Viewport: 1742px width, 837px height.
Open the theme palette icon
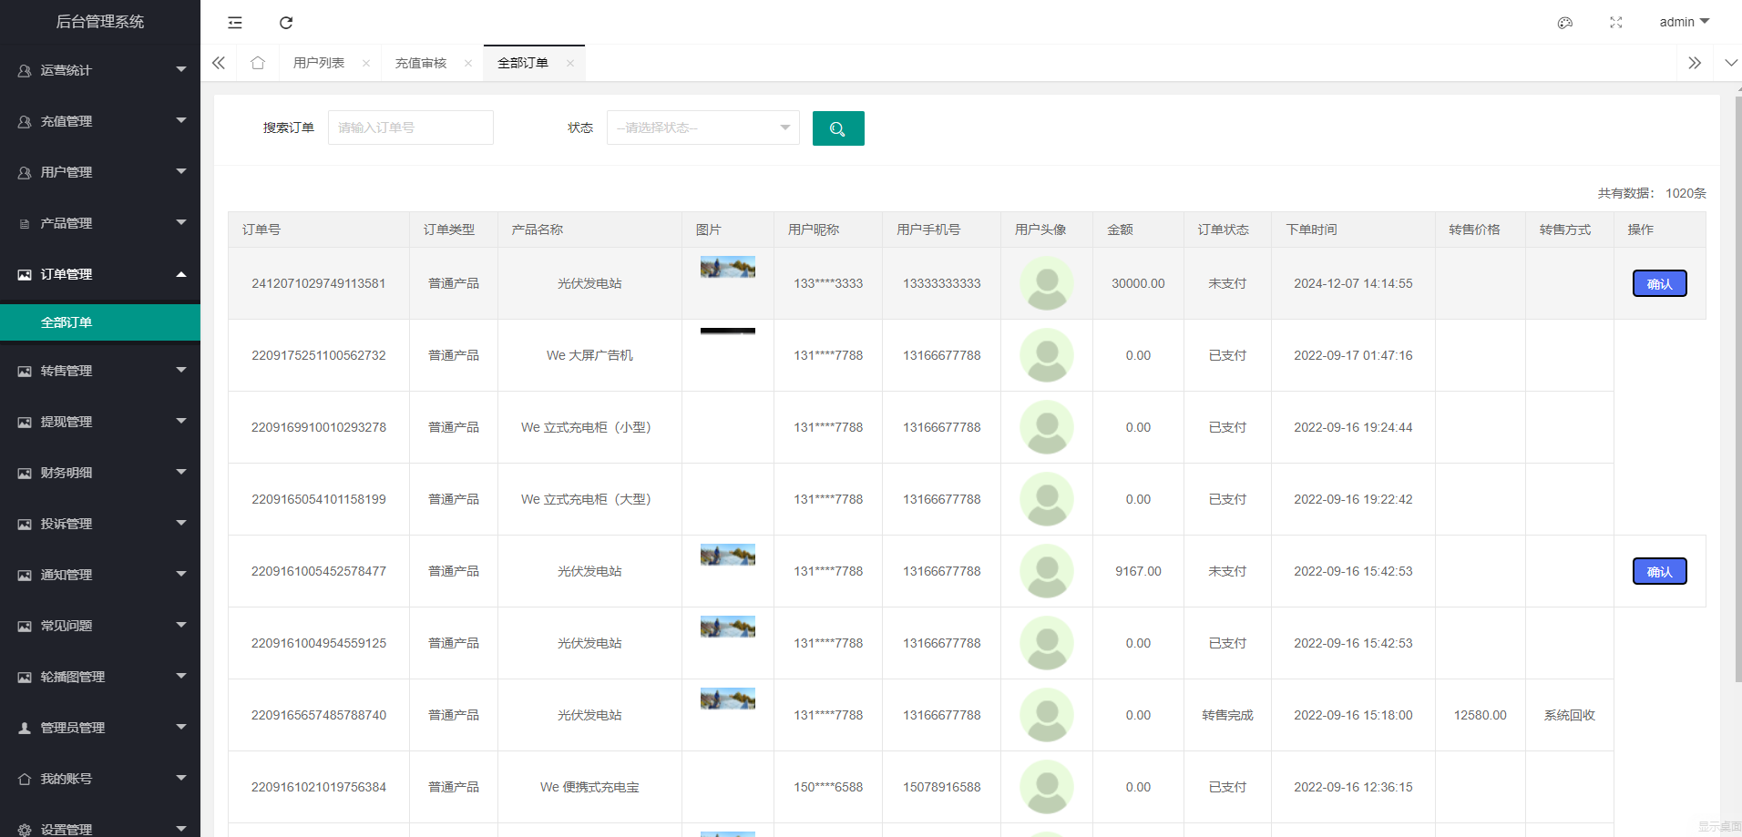coord(1564,23)
